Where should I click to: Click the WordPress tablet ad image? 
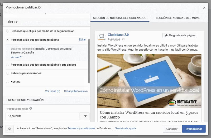[x=149, y=81]
